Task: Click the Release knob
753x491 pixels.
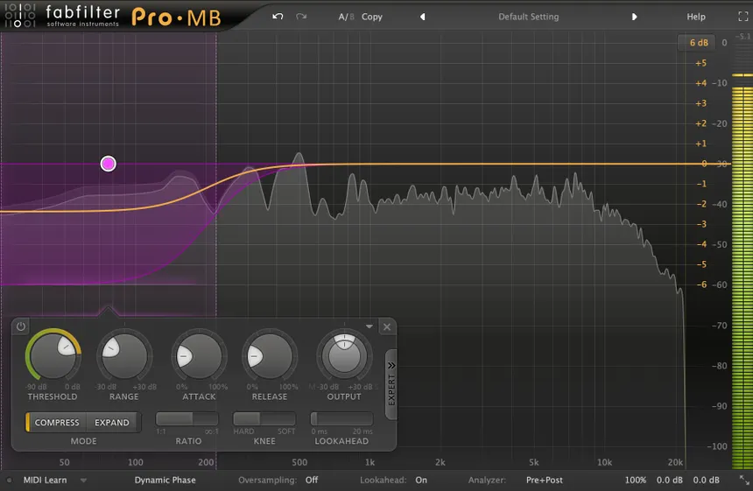Action: click(x=270, y=356)
